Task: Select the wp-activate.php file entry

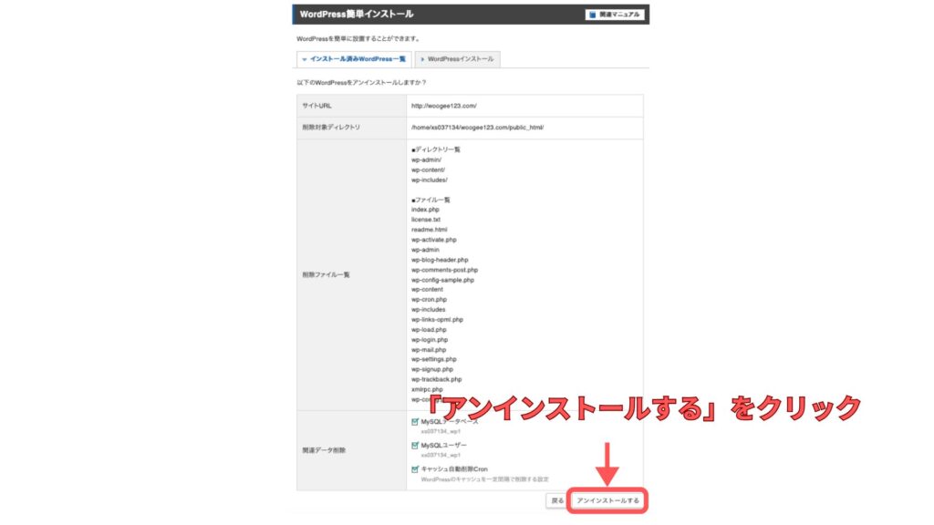Action: 433,240
